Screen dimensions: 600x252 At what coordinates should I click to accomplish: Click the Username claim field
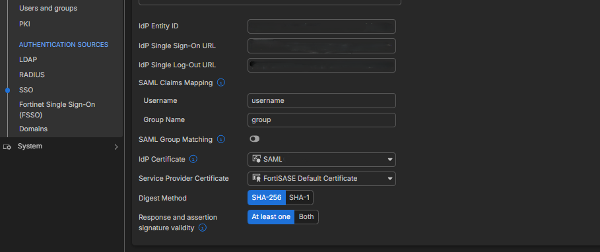[x=321, y=100]
